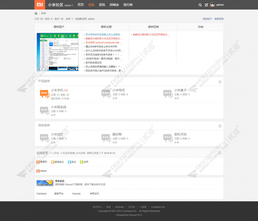
Task: Click the compose post pencil icon
Action: coord(206,5)
